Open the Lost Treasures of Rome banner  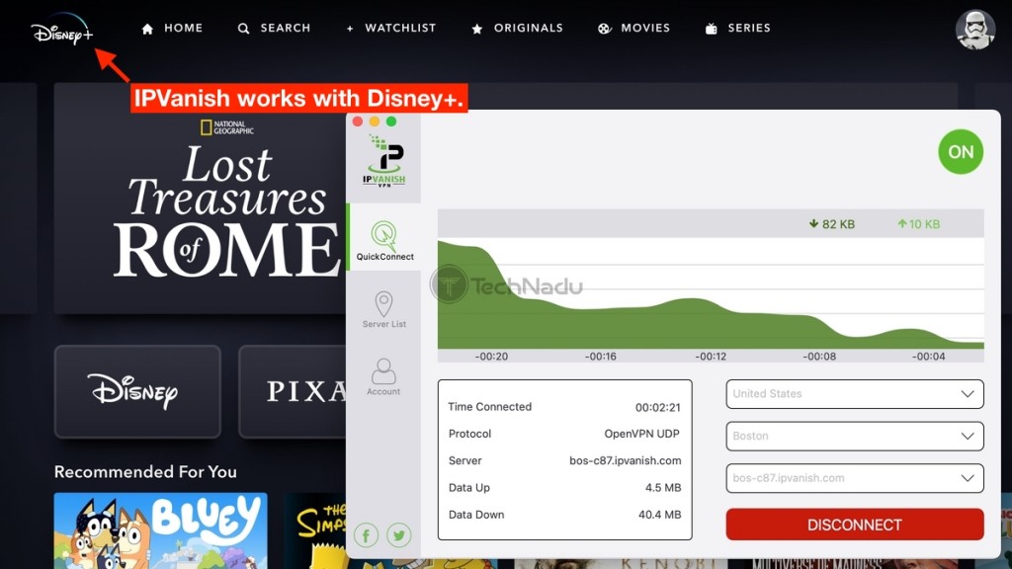click(x=200, y=198)
